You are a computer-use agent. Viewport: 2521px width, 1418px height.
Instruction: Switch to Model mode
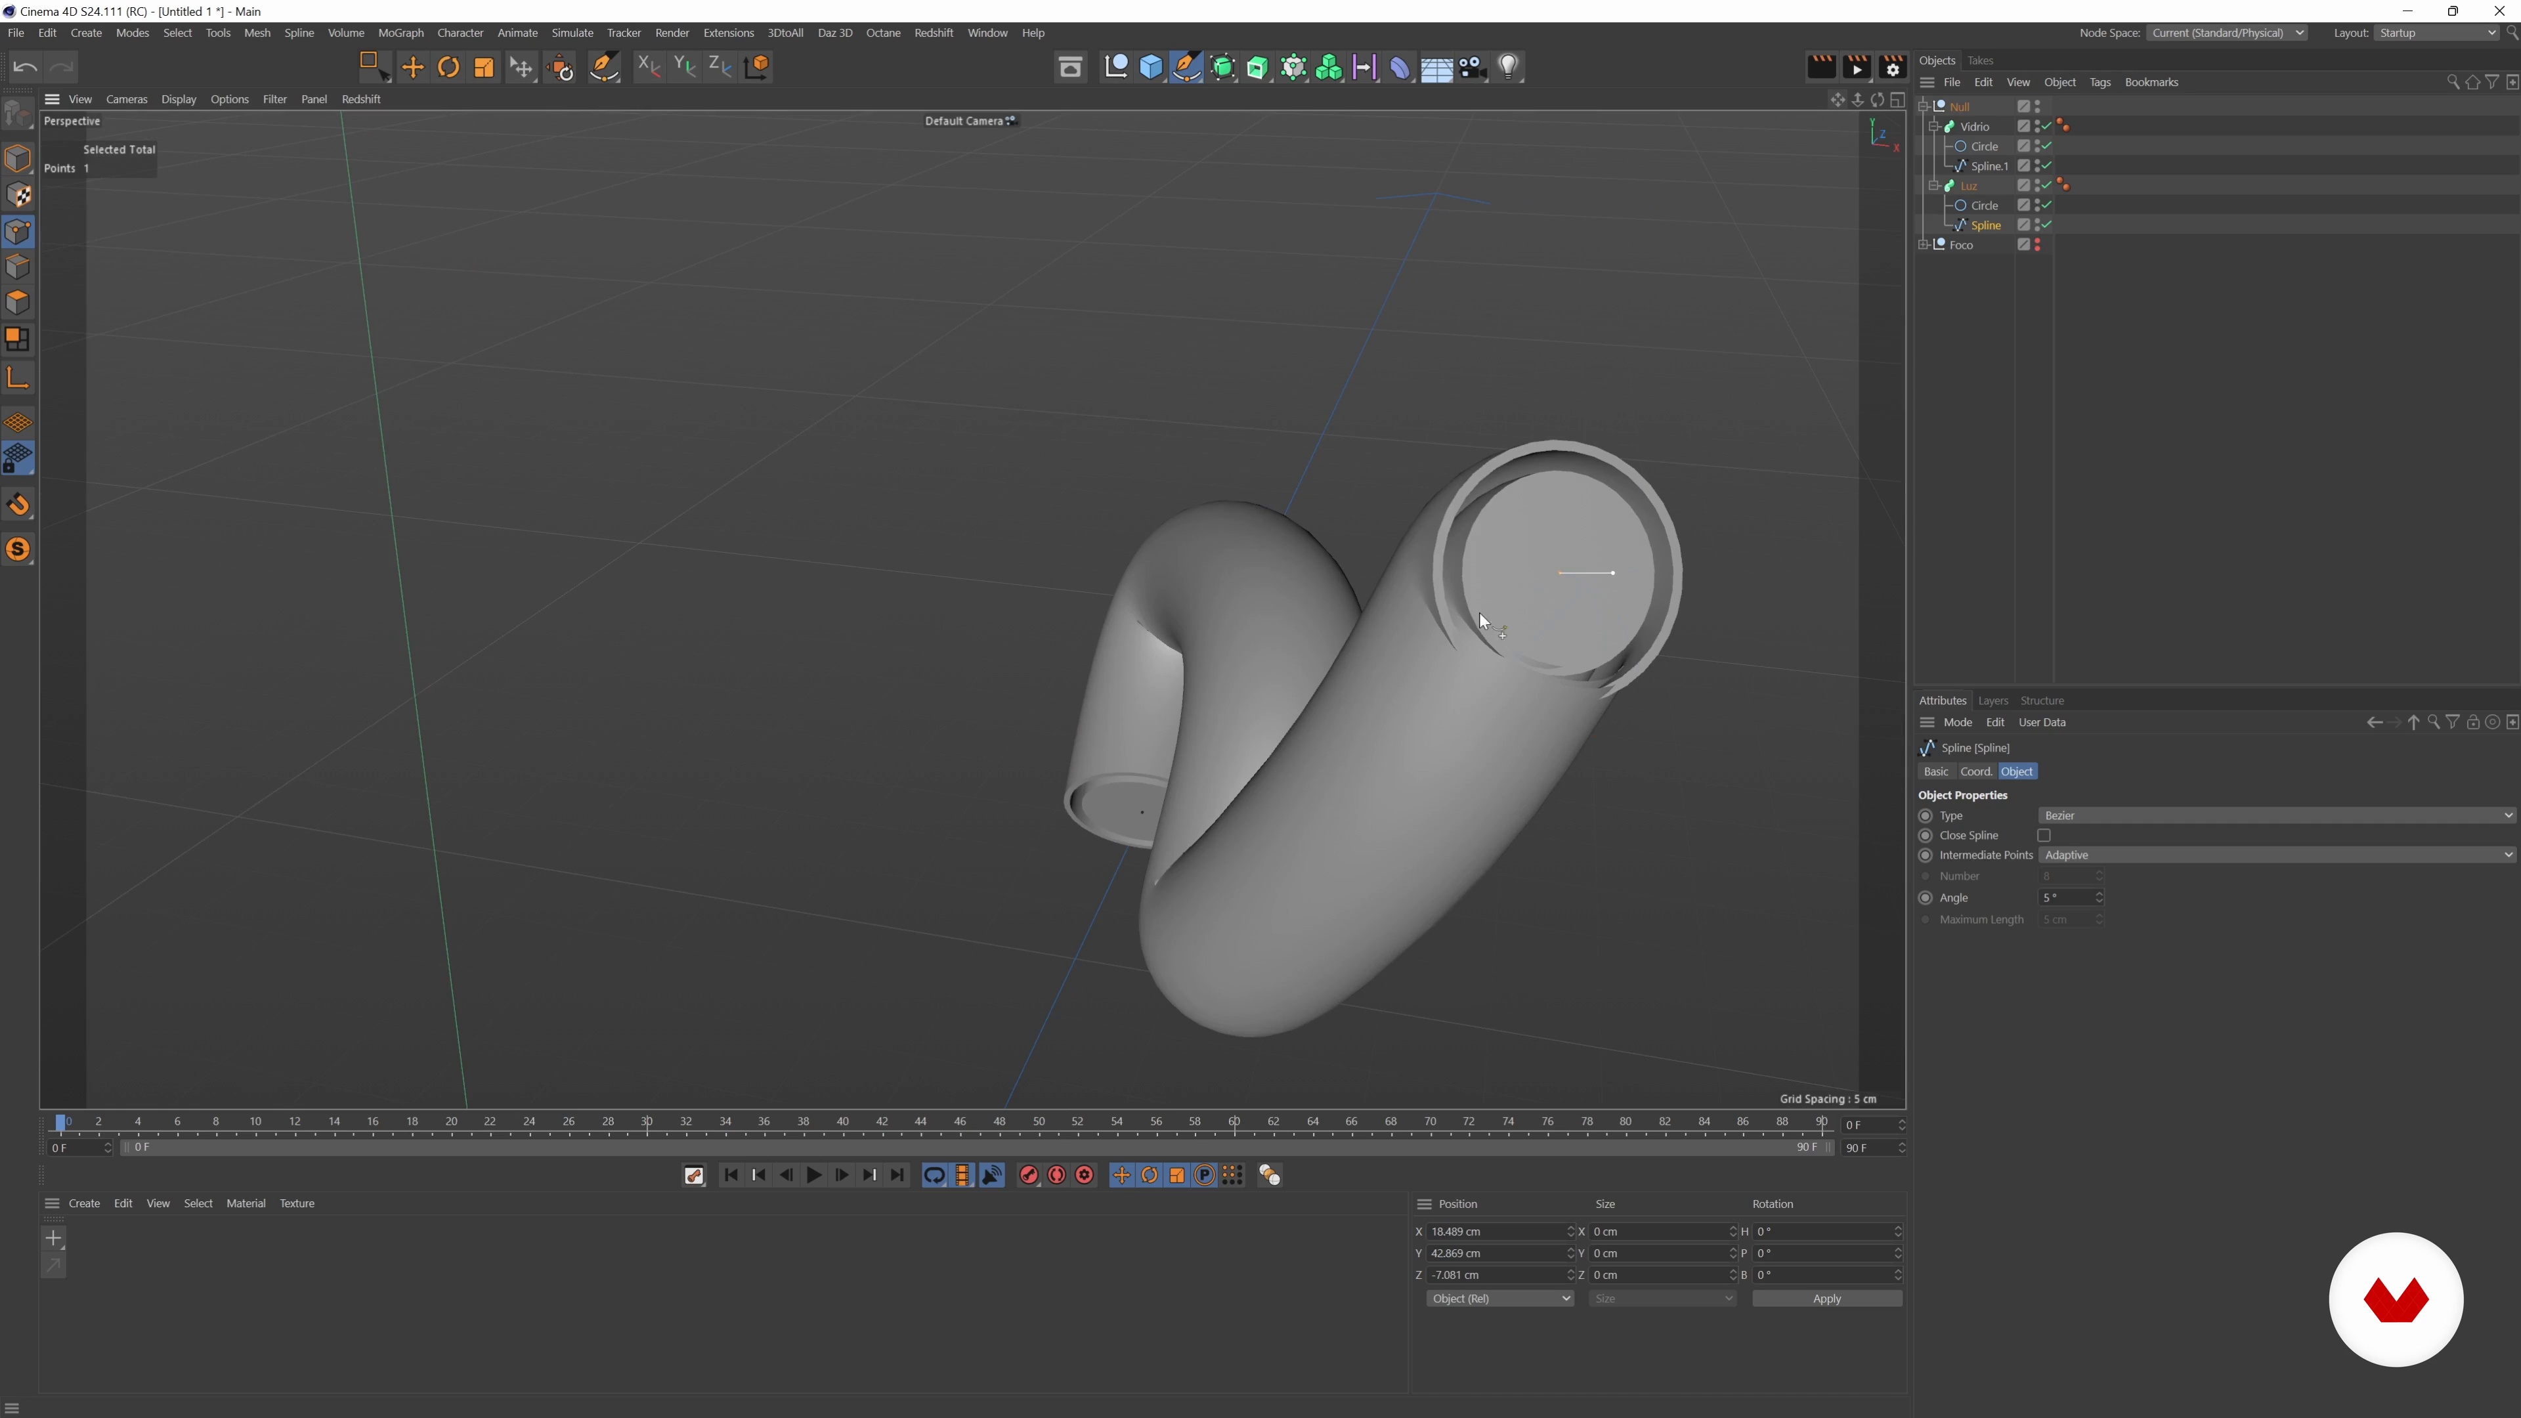tap(18, 158)
